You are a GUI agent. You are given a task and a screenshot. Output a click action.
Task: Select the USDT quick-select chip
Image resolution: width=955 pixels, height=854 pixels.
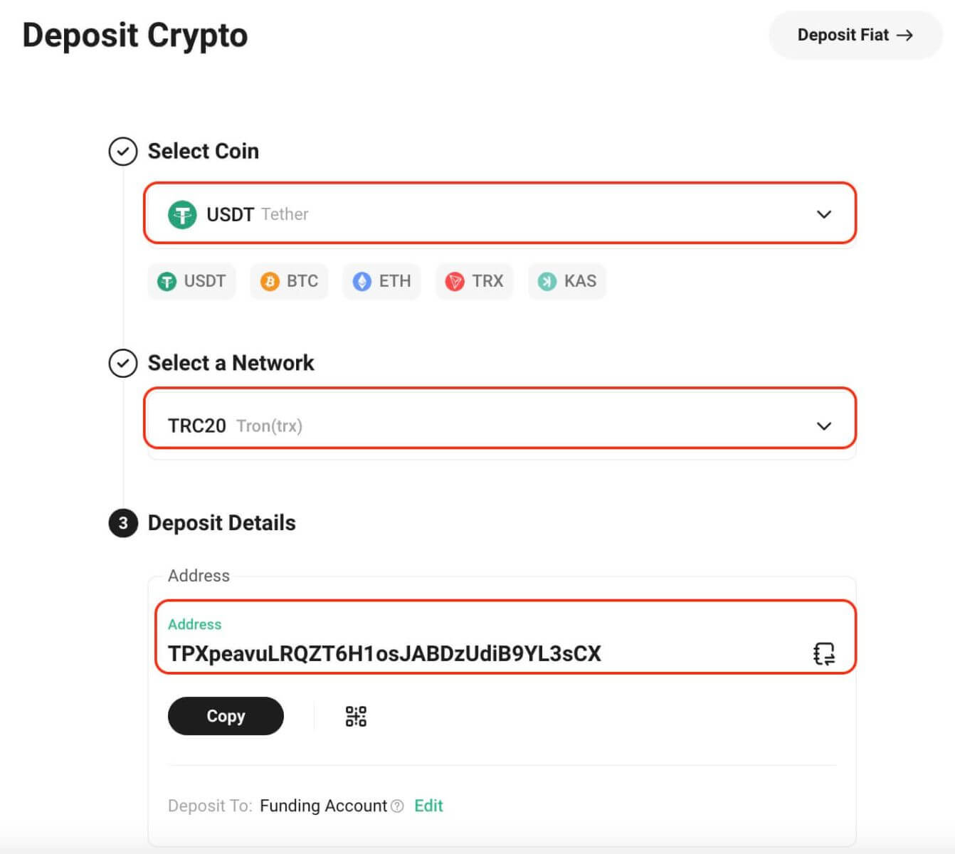point(191,281)
